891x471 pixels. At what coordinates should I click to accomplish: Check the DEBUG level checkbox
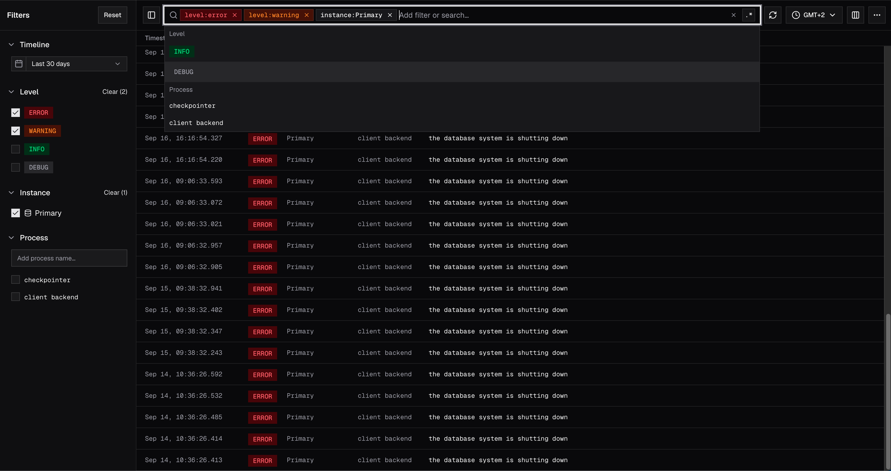[16, 167]
